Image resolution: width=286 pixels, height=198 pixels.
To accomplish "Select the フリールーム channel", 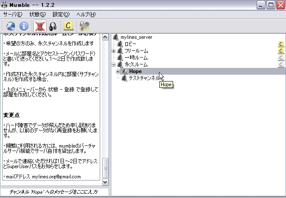I will 136,51.
